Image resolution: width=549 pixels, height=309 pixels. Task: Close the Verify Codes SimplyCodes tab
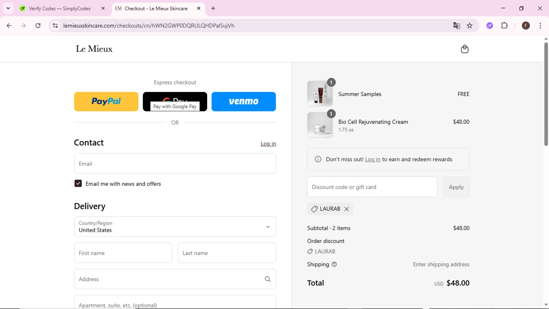click(103, 8)
